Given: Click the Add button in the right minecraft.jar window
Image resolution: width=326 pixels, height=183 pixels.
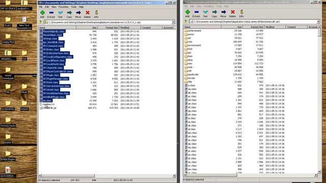Looking at the screenshot, I should 187,14.
